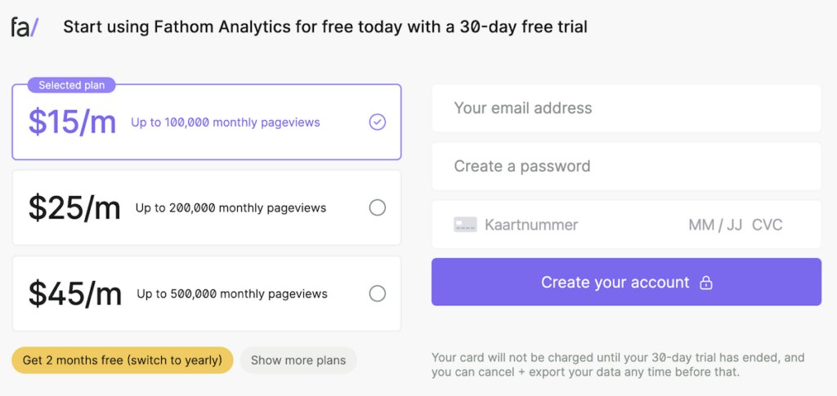
Task: Click the MM / JJ expiry field
Action: point(715,225)
